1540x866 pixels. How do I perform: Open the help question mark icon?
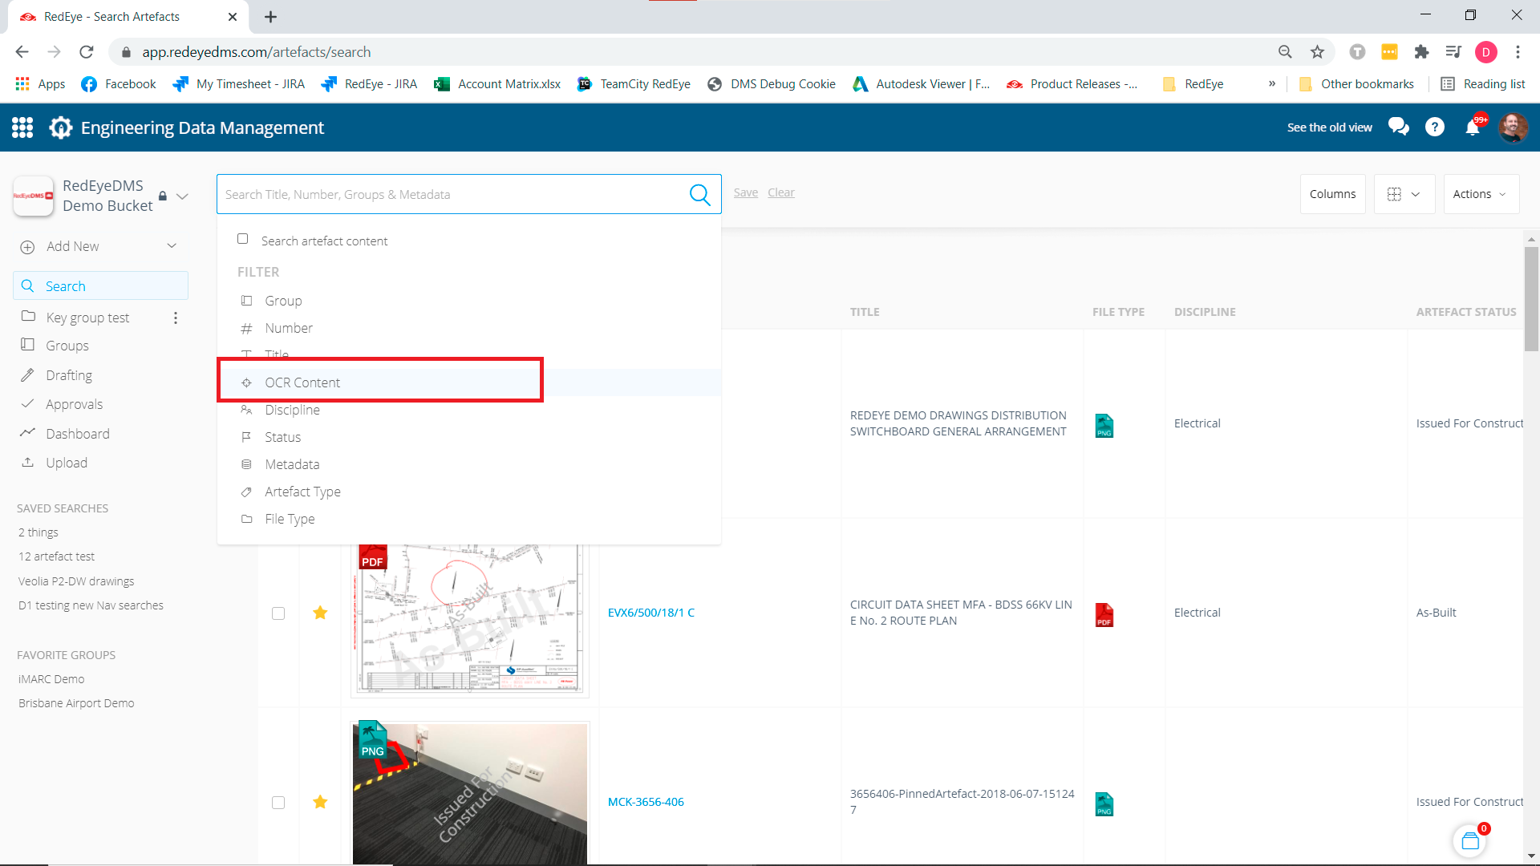[x=1435, y=127]
